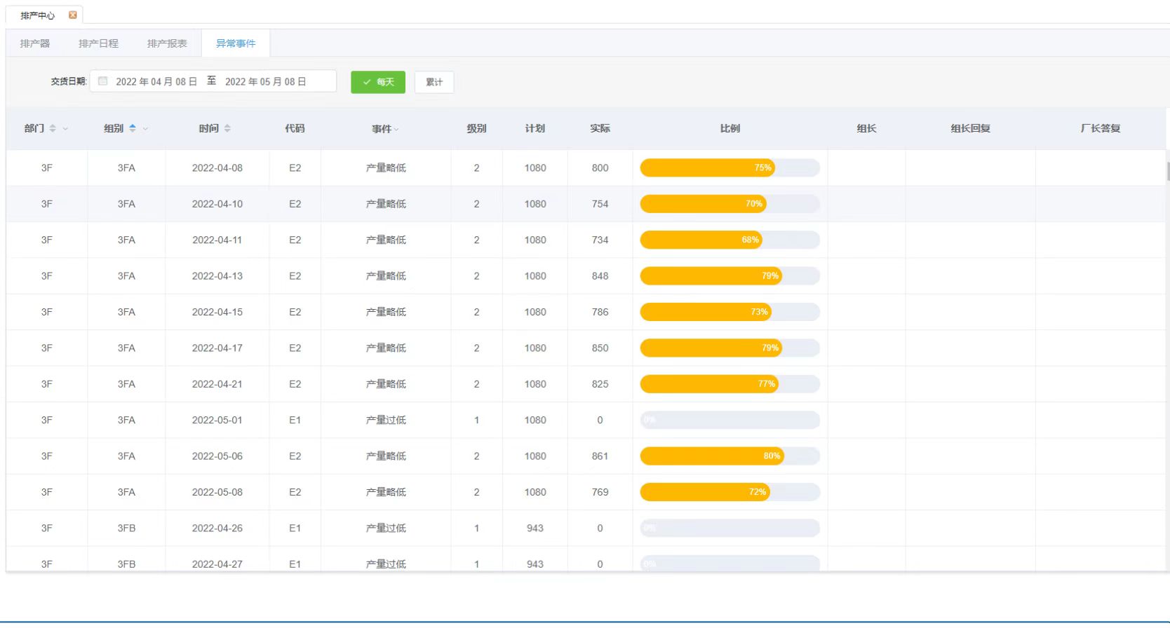Viewport: 1170px width, 628px height.
Task: Switch to the 排产器 tab
Action: pos(35,43)
